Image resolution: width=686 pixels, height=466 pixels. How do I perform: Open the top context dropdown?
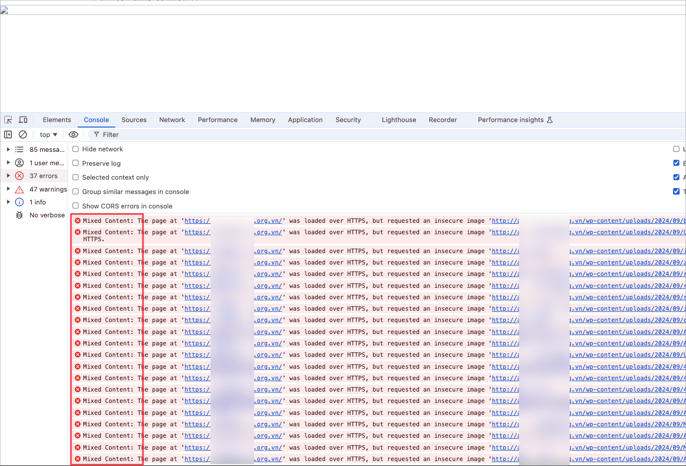tap(49, 134)
